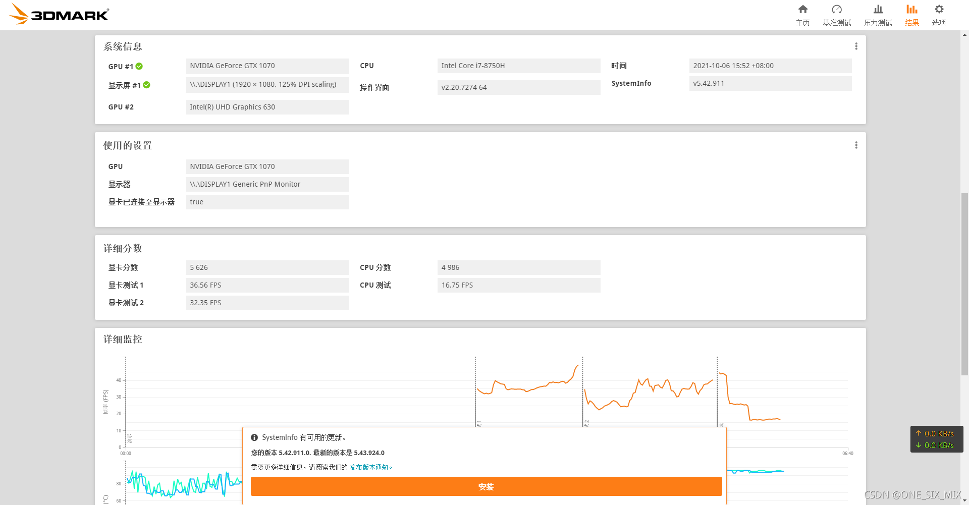Click the v2.20.7274 64 version value
The height and width of the screenshot is (505, 969).
519,87
